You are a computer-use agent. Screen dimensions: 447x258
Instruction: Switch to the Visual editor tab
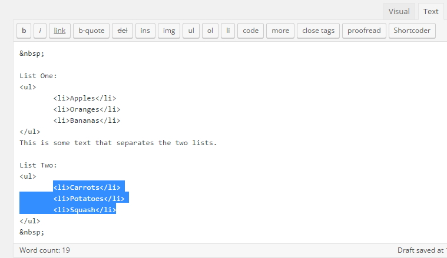coord(399,11)
